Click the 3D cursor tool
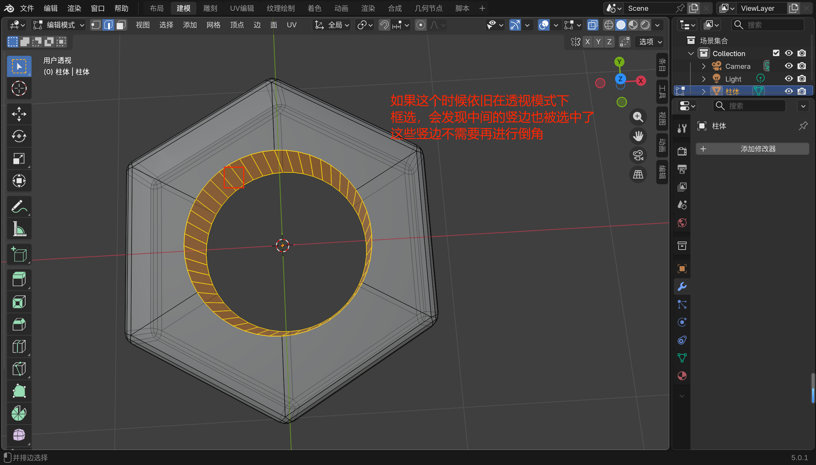Viewport: 816px width, 465px height. pyautogui.click(x=19, y=89)
